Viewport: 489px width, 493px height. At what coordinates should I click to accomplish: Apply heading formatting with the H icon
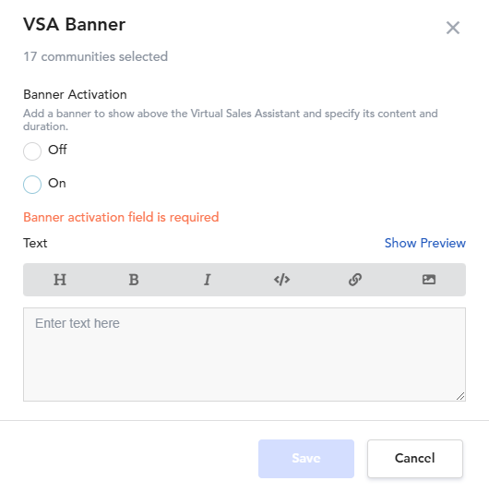pos(60,280)
